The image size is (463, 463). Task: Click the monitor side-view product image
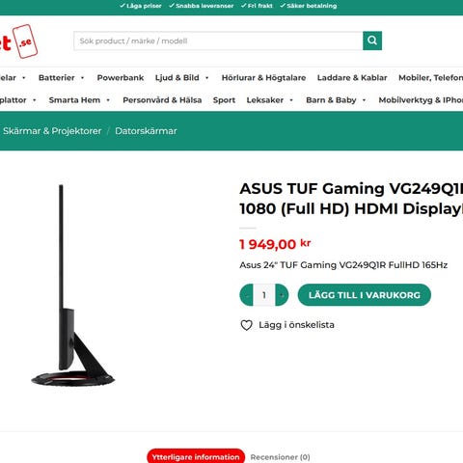pyautogui.click(x=73, y=286)
